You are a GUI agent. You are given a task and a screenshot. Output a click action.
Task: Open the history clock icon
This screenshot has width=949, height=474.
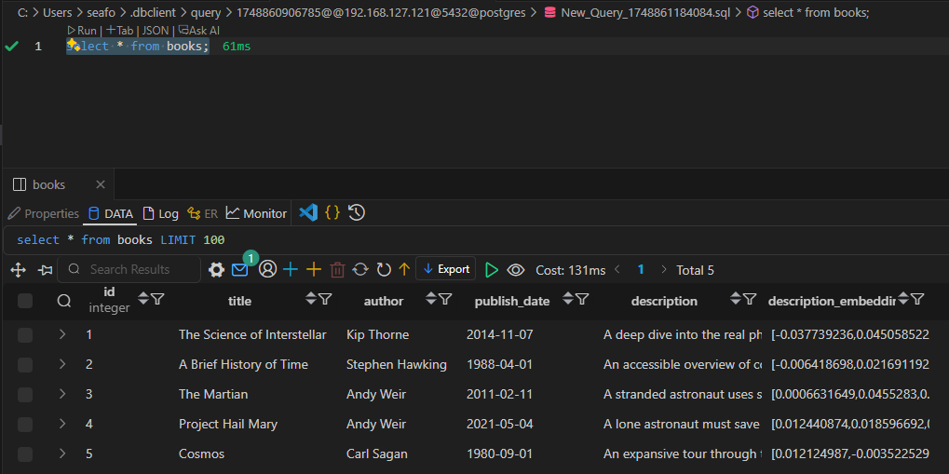click(x=356, y=213)
